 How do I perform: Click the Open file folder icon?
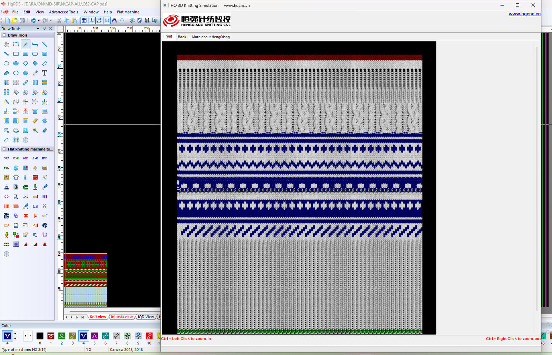(14, 21)
